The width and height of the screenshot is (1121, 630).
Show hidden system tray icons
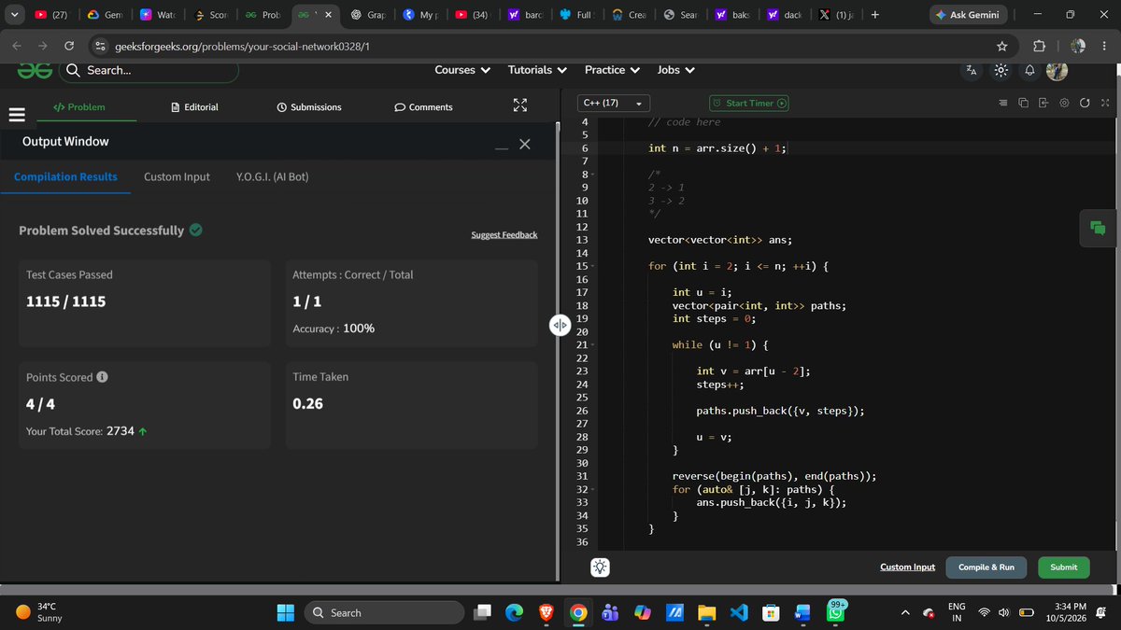[x=904, y=613]
